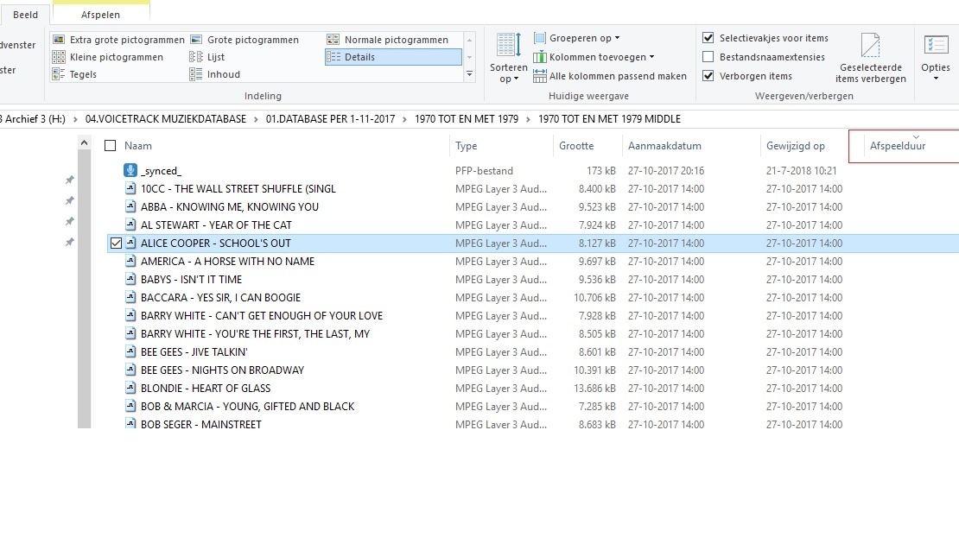
Task: Navigate to 01.DATABASE PER 1-11-2017 breadcrumb
Action: 330,119
